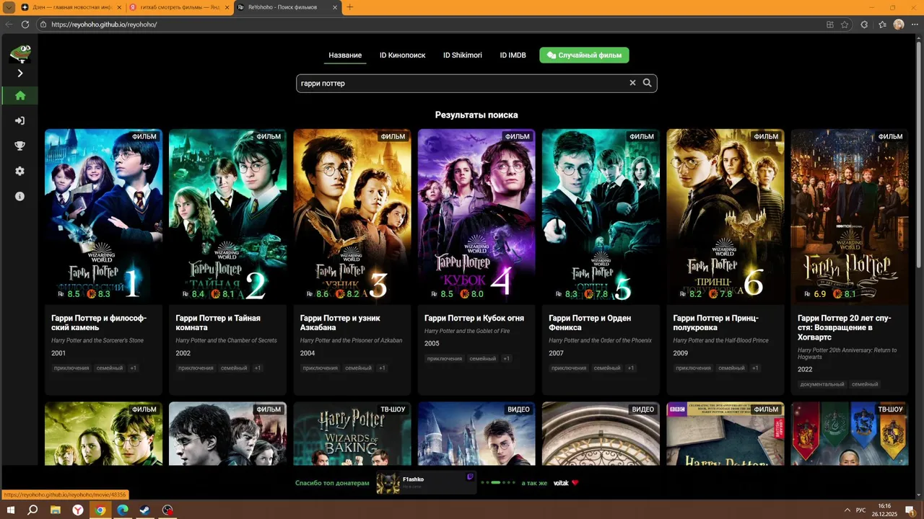This screenshot has width=924, height=519.
Task: Click the donor carousel pagination dots
Action: pos(498,482)
